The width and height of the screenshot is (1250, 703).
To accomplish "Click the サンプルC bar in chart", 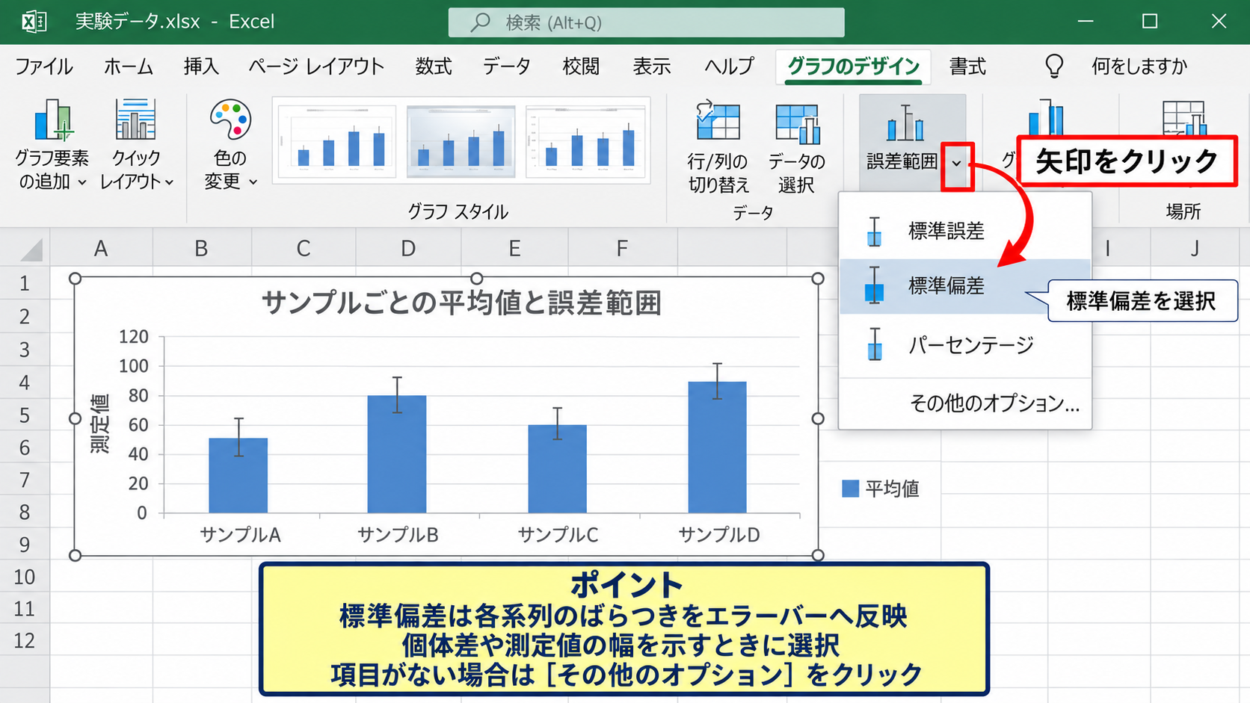I will coord(557,469).
